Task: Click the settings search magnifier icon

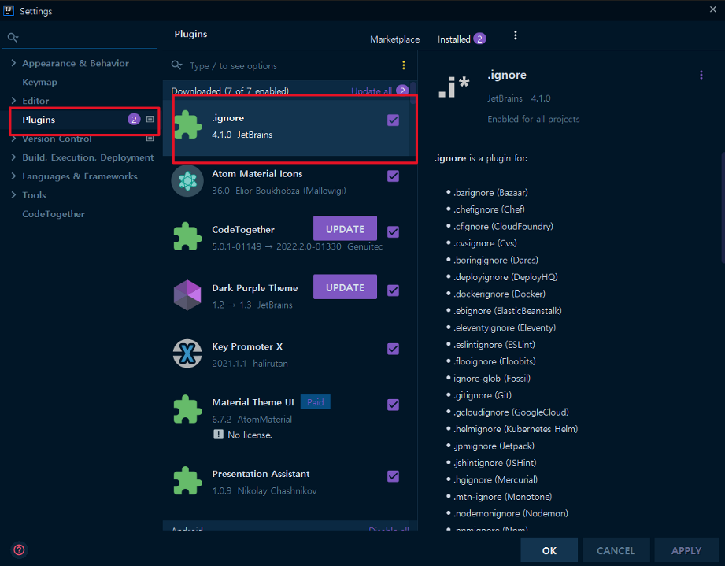Action: tap(13, 38)
